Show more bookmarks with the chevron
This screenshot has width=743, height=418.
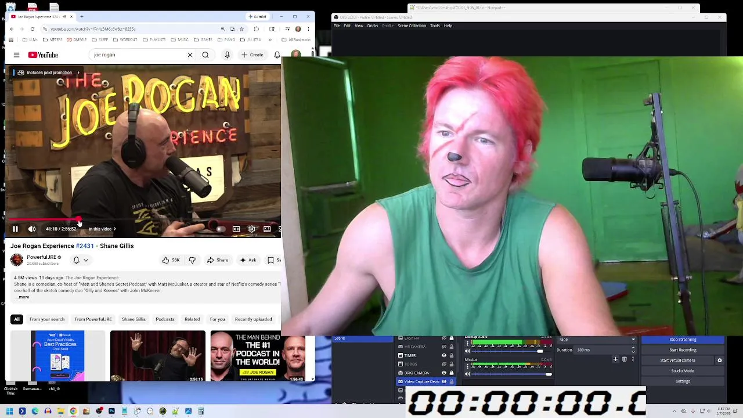[x=270, y=40]
